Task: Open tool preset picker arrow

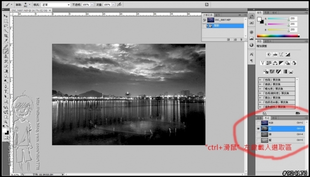Action: point(12,4)
